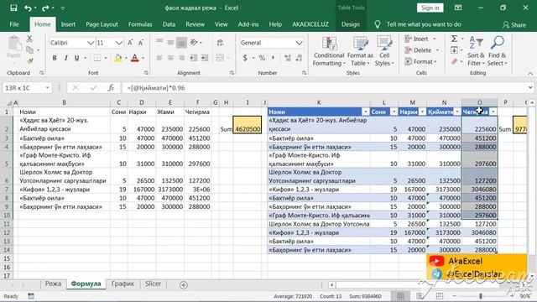The height and width of the screenshot is (302, 537).
Task: Toggle Bold formatting
Action: [x=55, y=58]
